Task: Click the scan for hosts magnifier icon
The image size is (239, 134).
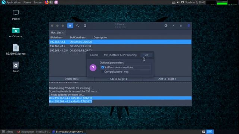Action: coord(77,26)
